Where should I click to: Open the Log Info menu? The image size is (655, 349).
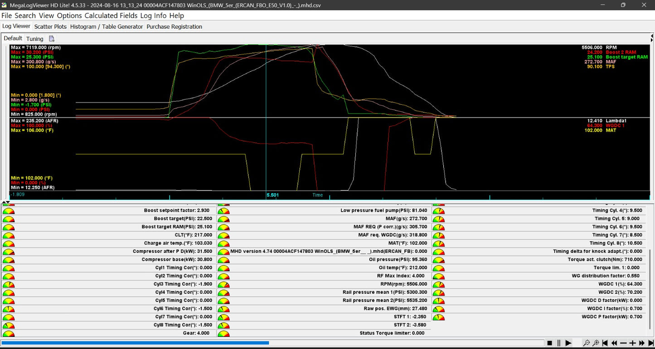pos(154,15)
